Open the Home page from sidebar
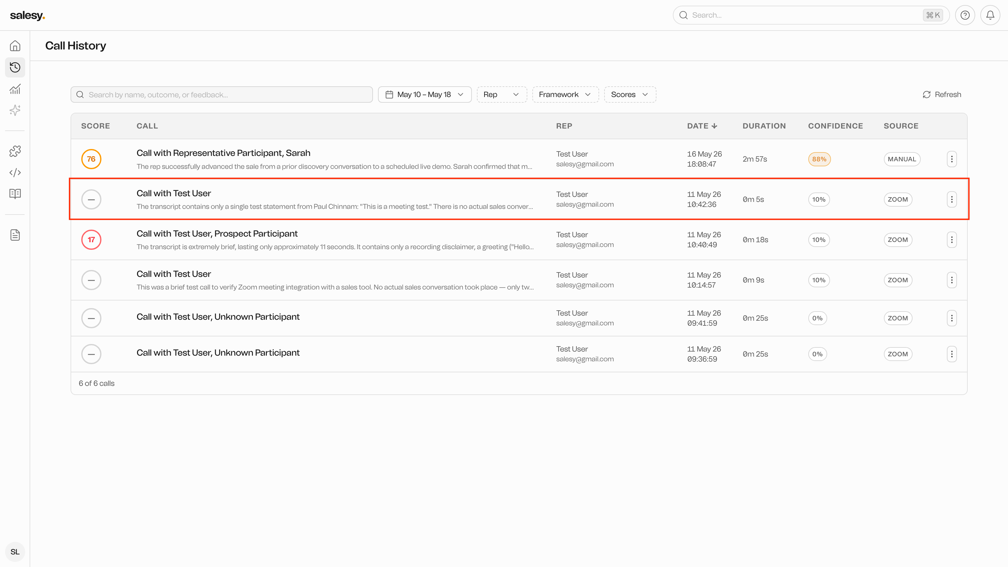The width and height of the screenshot is (1008, 567). 15,46
